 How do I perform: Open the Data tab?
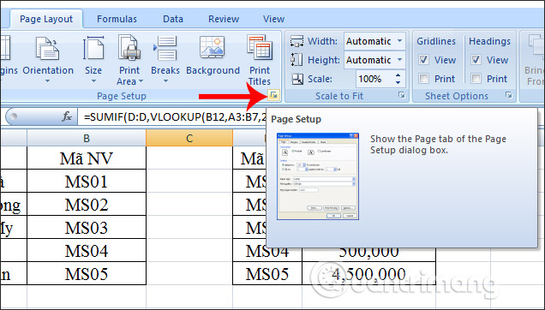(x=173, y=19)
